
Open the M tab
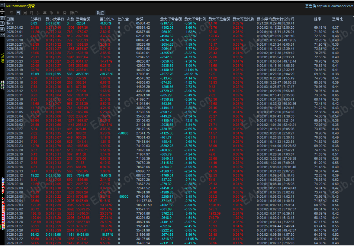tap(58, 13)
